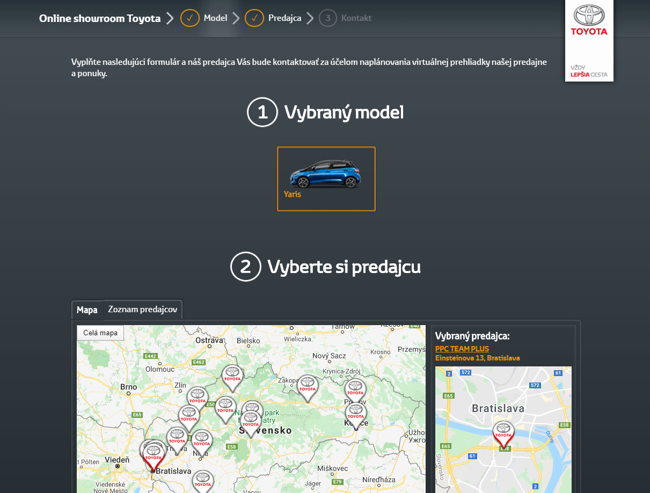The height and width of the screenshot is (493, 650).
Task: Select the Toyota marker south of Ostrava
Action: point(232,378)
